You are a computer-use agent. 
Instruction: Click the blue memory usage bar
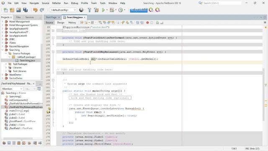point(139,10)
